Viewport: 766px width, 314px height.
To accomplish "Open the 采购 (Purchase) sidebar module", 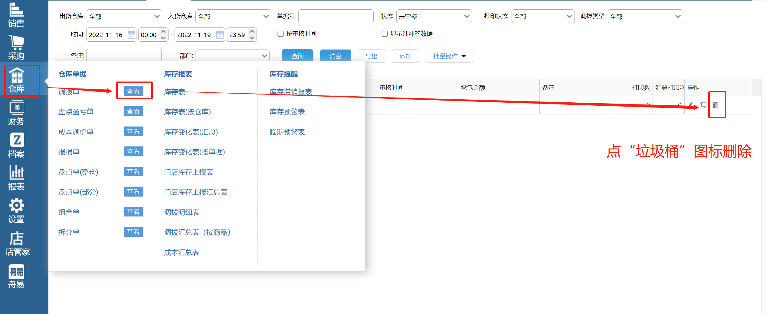I will [16, 47].
